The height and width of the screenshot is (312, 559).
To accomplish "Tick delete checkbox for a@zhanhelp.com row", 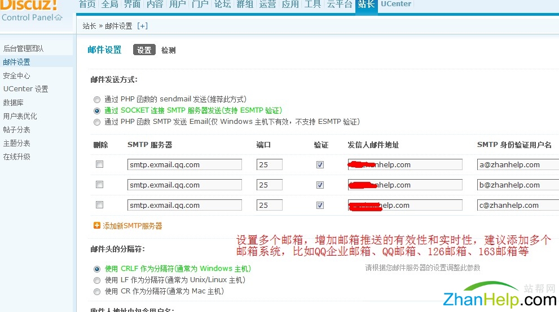I will pyautogui.click(x=99, y=164).
